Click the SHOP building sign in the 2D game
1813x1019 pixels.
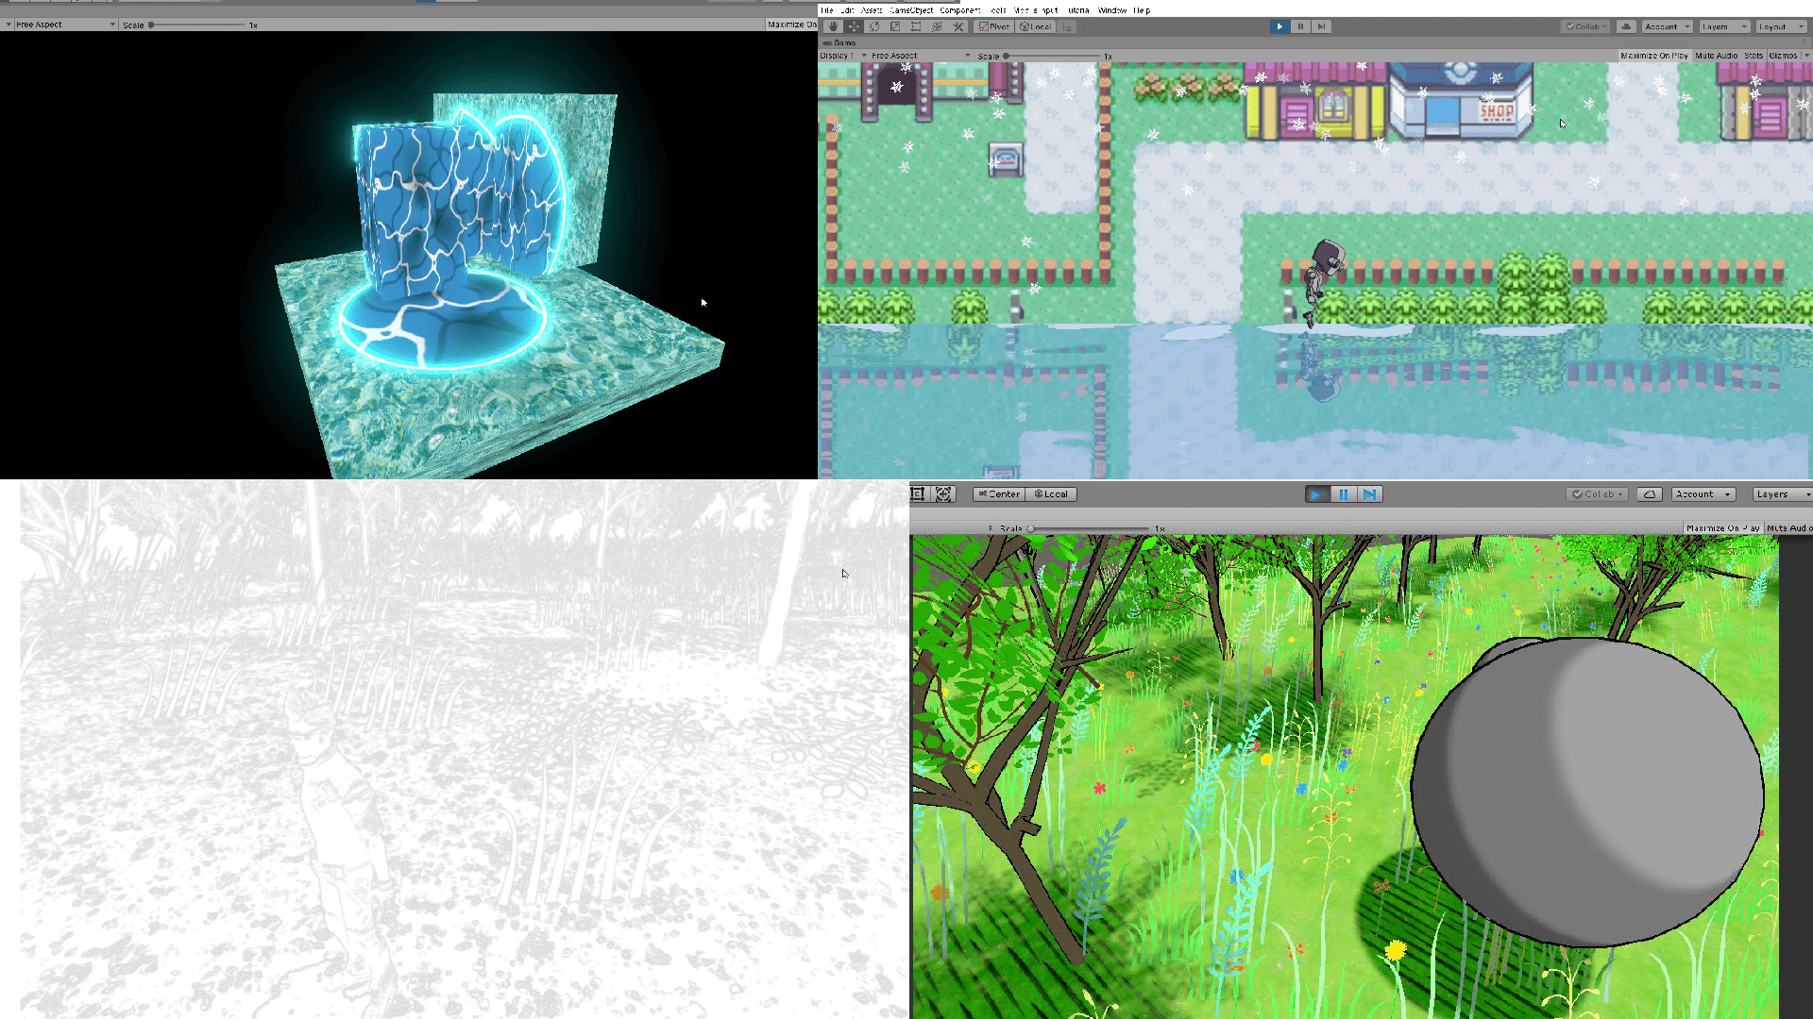1497,111
